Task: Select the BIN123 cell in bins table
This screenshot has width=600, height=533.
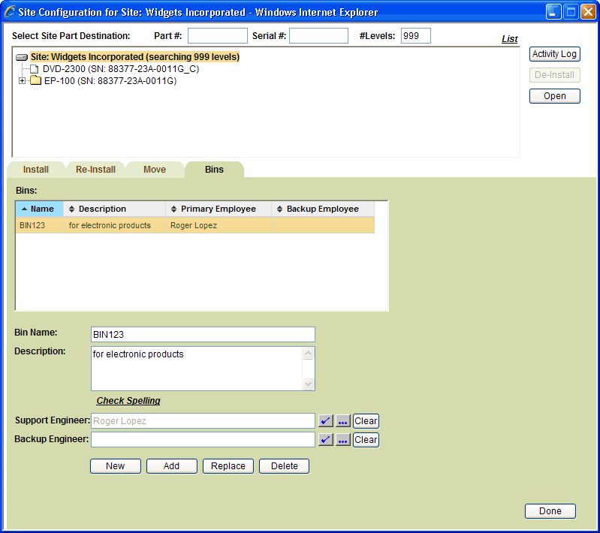Action: tap(40, 225)
